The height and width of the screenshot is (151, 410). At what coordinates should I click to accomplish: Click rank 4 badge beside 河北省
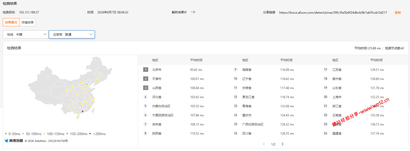pyautogui.click(x=145, y=97)
